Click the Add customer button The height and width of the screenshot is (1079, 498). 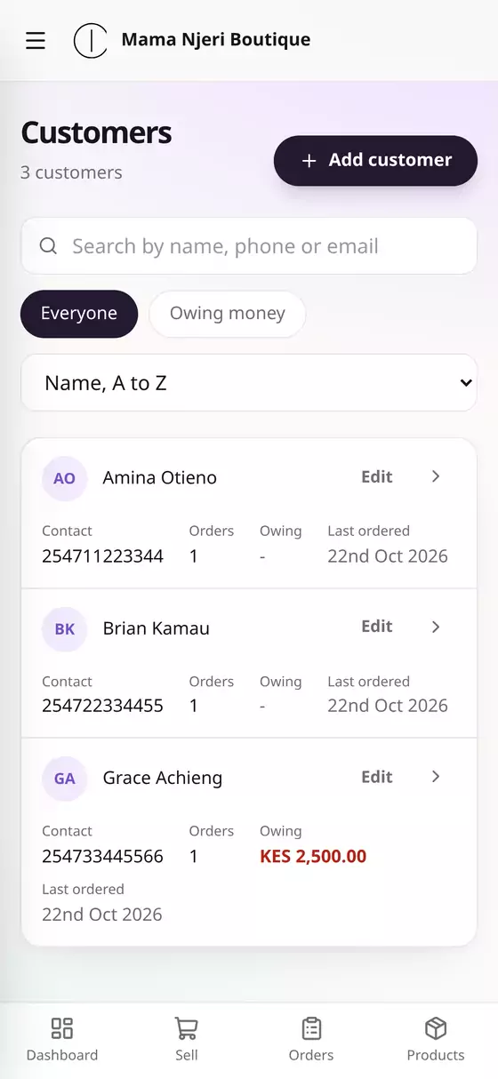click(x=375, y=161)
